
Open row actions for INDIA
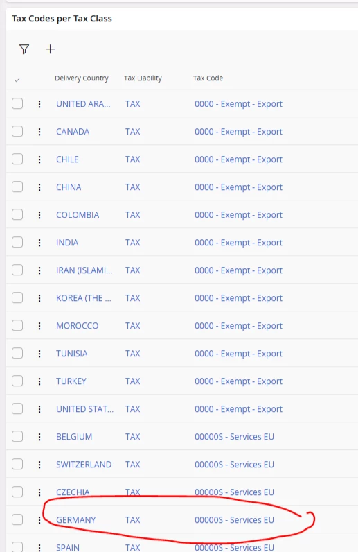click(x=39, y=243)
